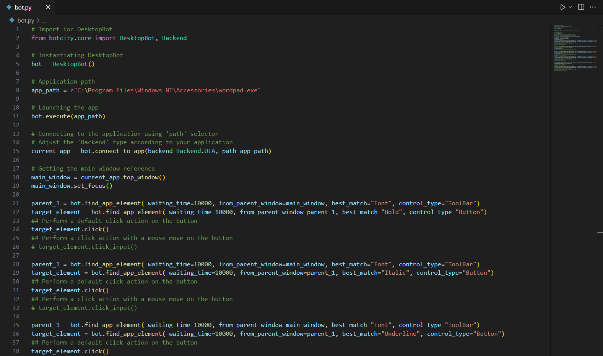603x356 pixels.
Task: Click the "Italic" string on line 29
Action: coord(395,273)
